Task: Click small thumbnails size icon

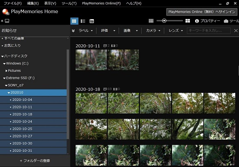Action: (x=151, y=21)
